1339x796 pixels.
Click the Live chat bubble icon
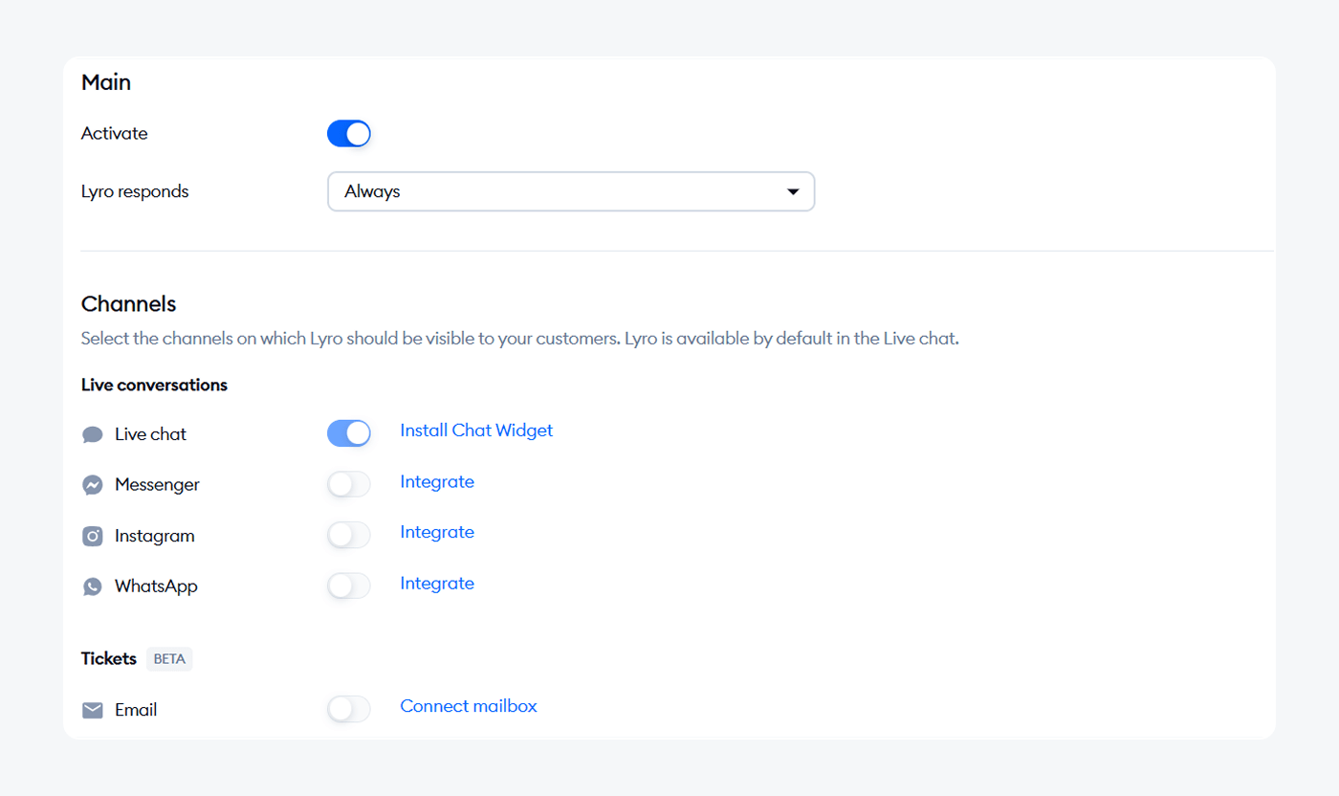pos(93,435)
